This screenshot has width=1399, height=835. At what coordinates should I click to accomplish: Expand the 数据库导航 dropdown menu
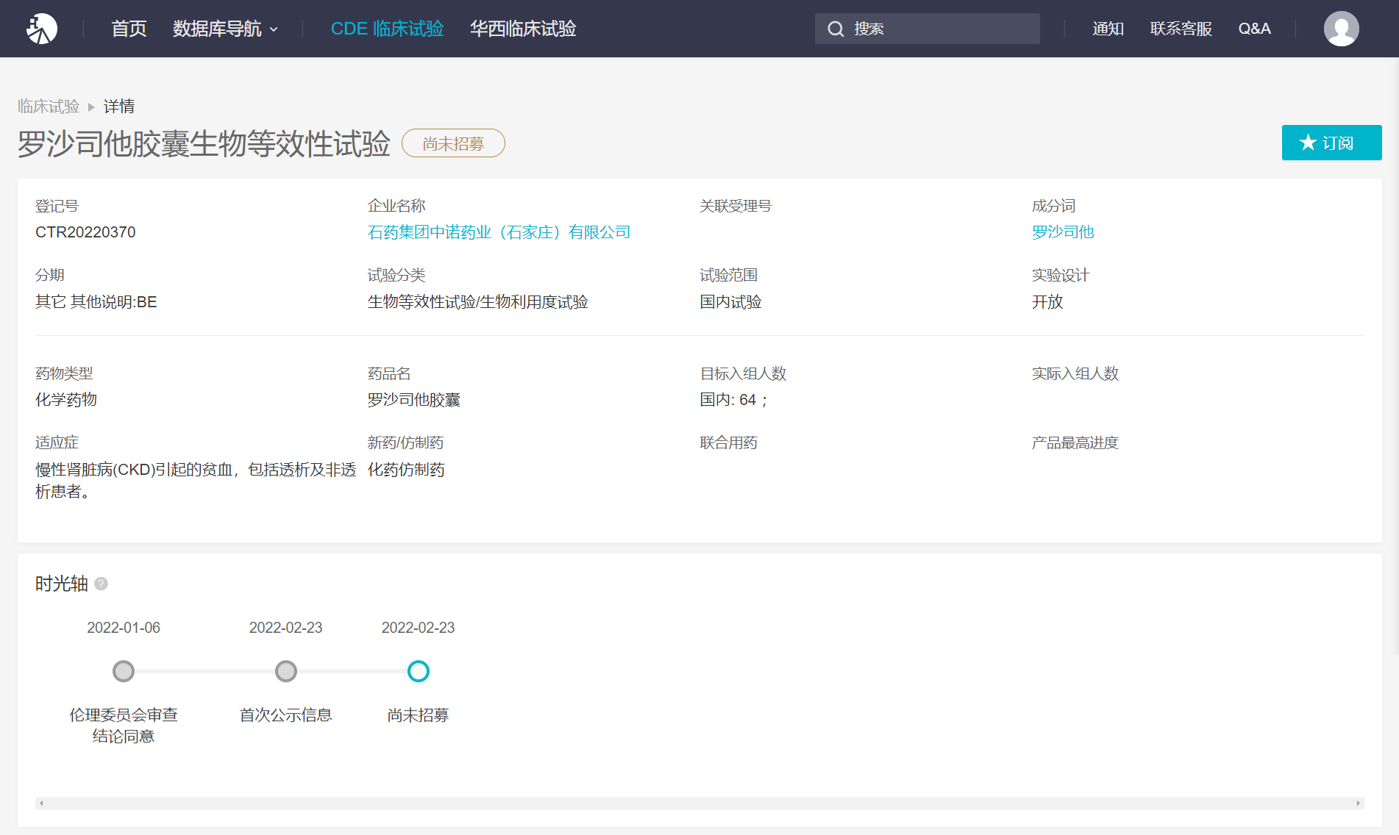(x=225, y=29)
